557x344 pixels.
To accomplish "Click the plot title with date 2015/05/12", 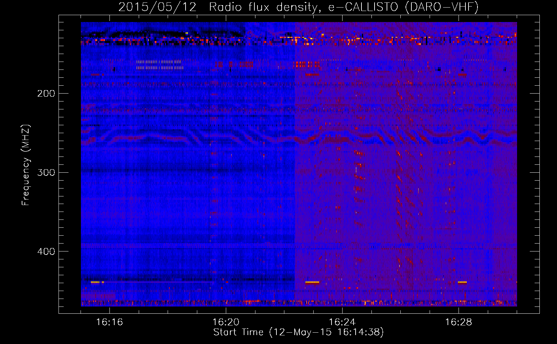I will pyautogui.click(x=298, y=7).
